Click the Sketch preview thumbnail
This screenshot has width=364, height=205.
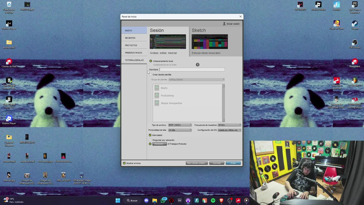click(x=210, y=42)
